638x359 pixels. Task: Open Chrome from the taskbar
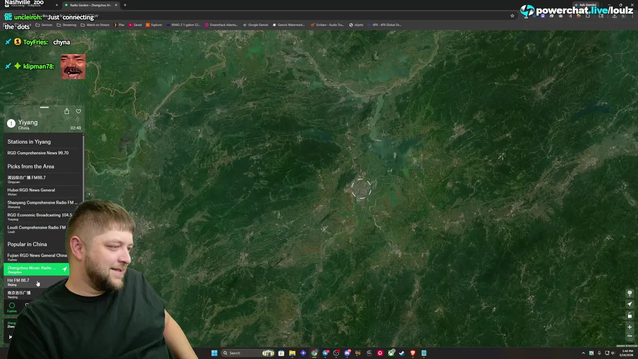(315, 353)
